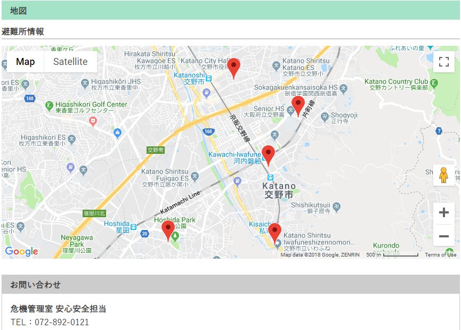Click the Katano Country Club map label
This screenshot has height=330, width=461.
click(397, 84)
